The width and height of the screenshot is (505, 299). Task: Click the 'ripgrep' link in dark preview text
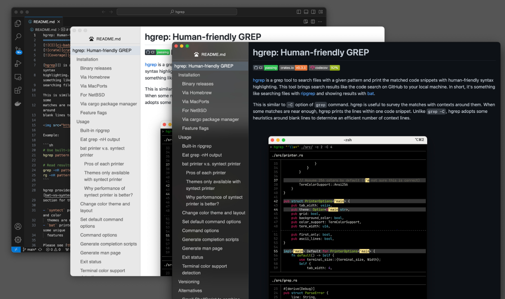coord(308,93)
